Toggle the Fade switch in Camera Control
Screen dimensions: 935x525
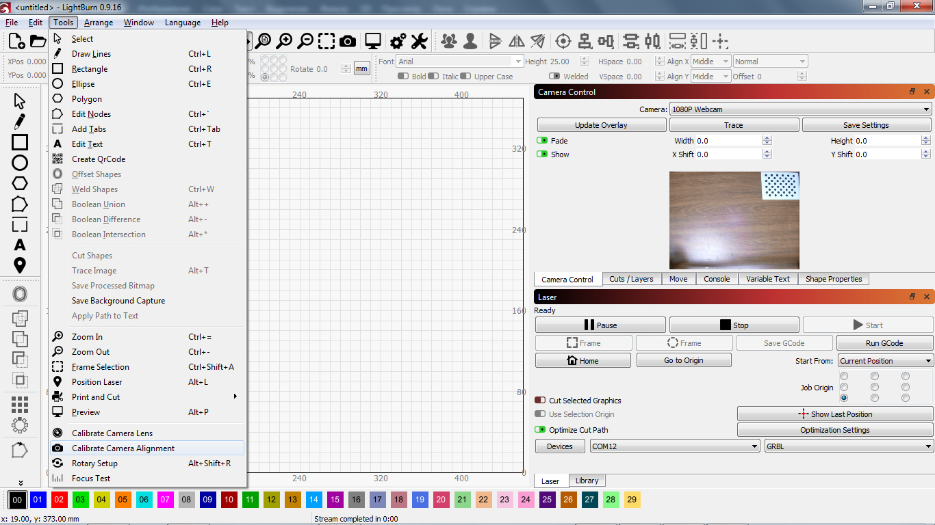(542, 141)
